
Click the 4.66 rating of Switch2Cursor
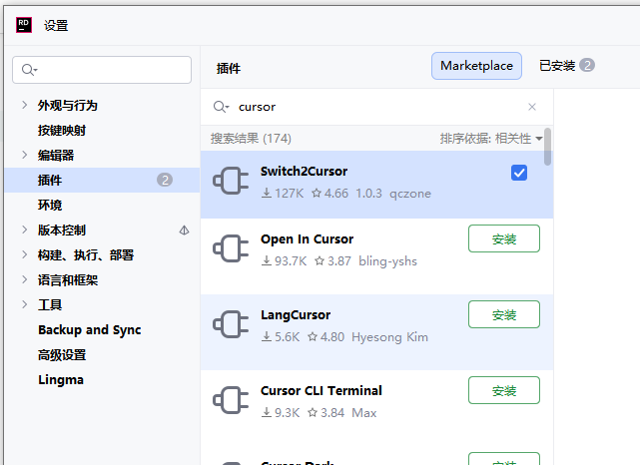[330, 194]
